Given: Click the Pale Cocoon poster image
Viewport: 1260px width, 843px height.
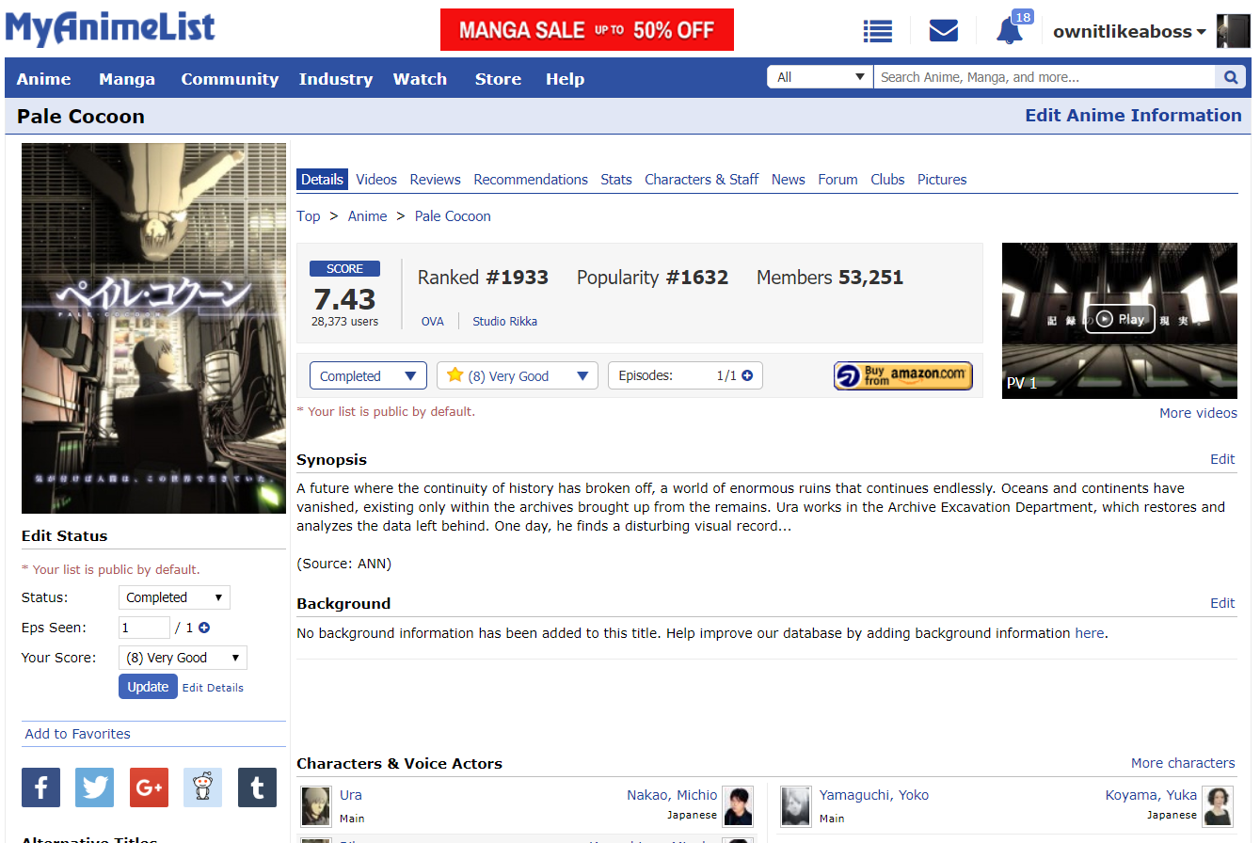Looking at the screenshot, I should pos(153,327).
